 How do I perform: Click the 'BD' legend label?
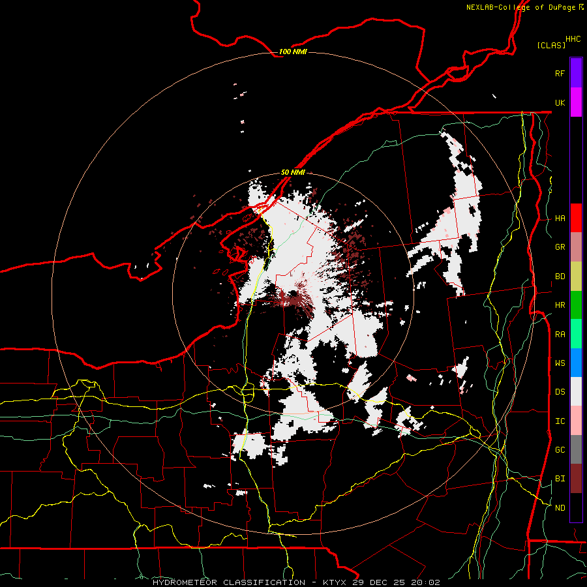(560, 277)
